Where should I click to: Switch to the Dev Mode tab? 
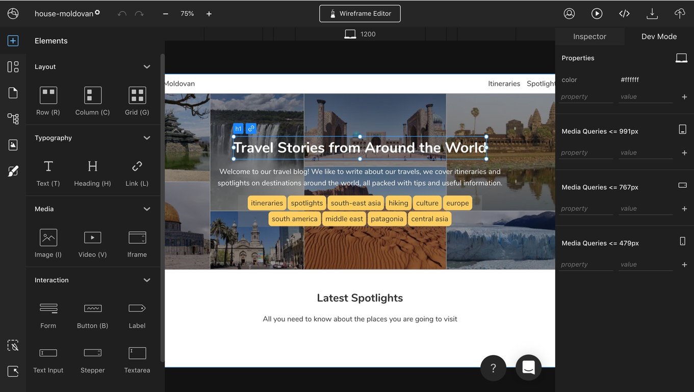659,37
